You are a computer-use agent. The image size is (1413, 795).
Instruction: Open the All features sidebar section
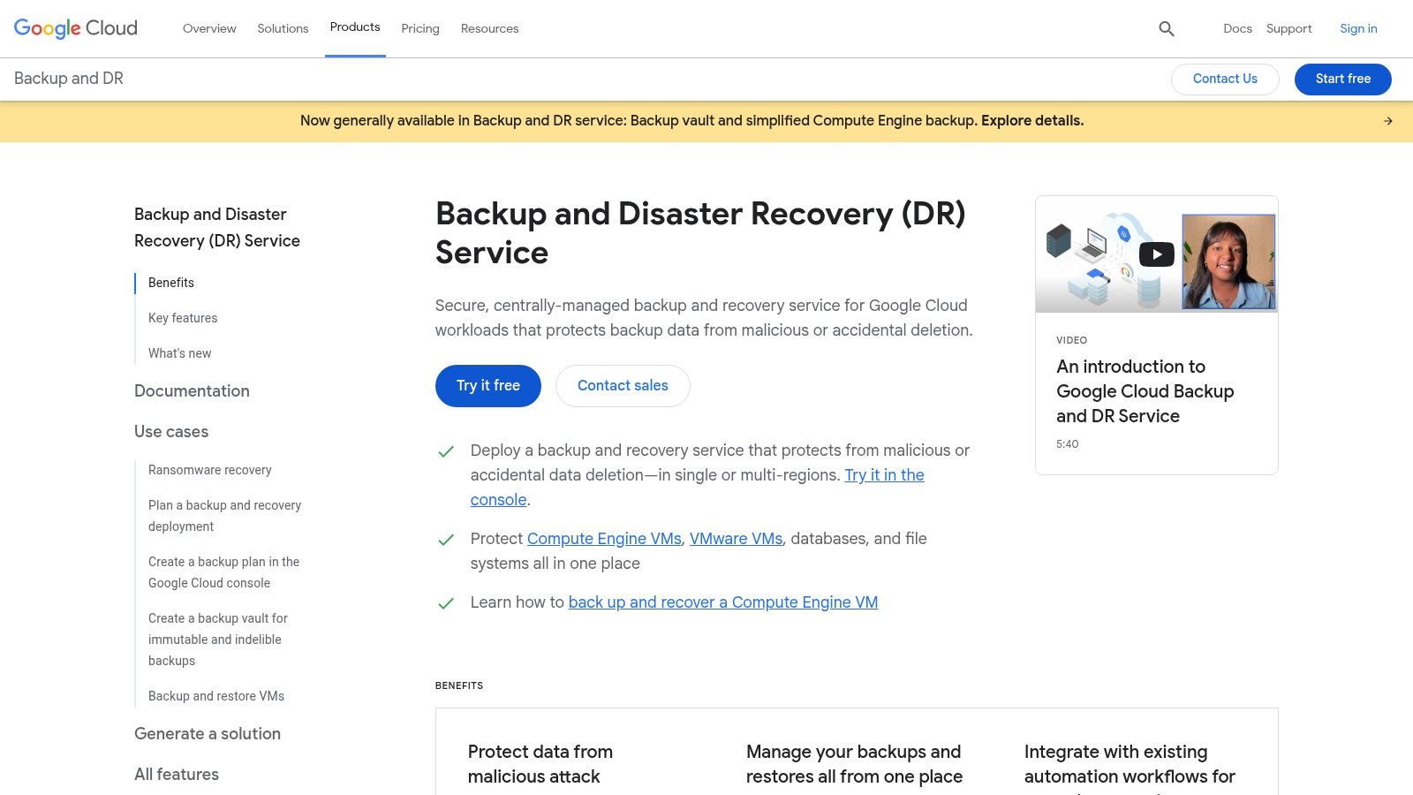[177, 775]
